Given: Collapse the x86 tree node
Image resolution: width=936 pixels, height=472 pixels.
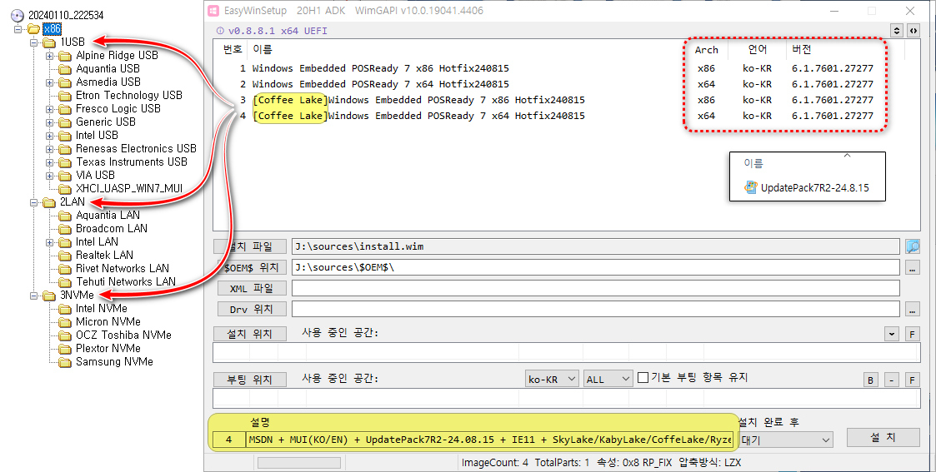Looking at the screenshot, I should pyautogui.click(x=18, y=28).
